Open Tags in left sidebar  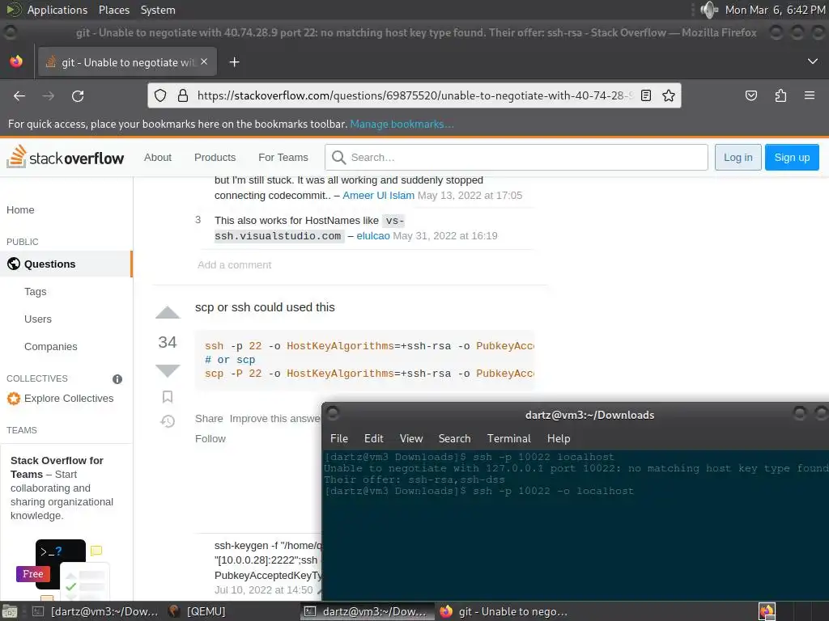click(36, 291)
